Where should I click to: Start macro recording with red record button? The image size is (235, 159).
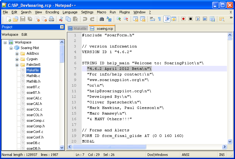[x=183, y=19]
